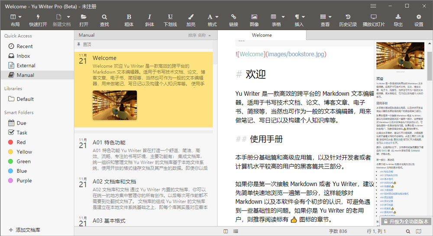This screenshot has height=236, width=433.
Task: Start slideshow with 播放幻灯片 icon
Action: (x=373, y=17)
